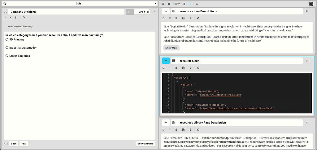Toggle link button on resources Library Page Description
Screen dimensions: 317x150
click(x=166, y=123)
